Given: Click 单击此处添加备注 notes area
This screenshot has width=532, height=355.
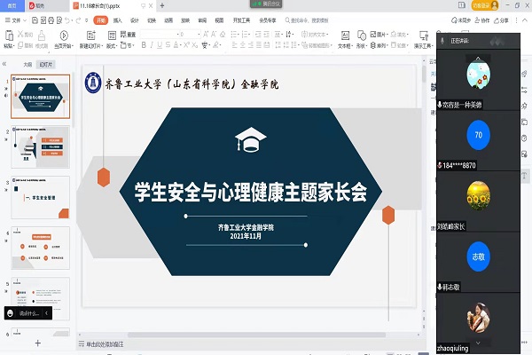Looking at the screenshot, I should coord(105,344).
